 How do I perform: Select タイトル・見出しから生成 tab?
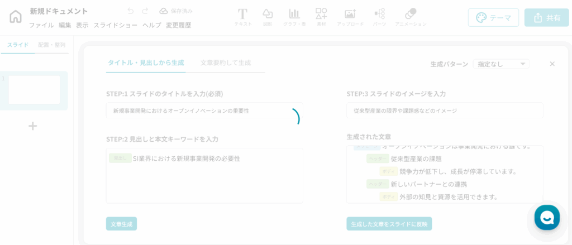click(x=146, y=63)
